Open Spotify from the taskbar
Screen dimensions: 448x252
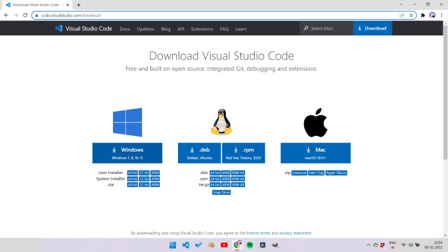point(250,245)
